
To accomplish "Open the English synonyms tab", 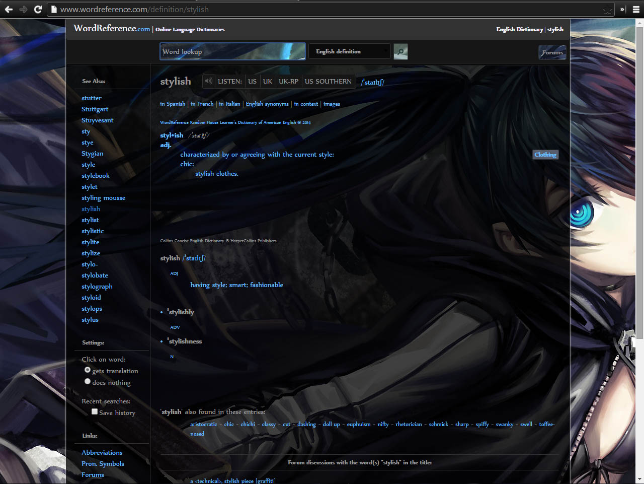I will tap(267, 104).
